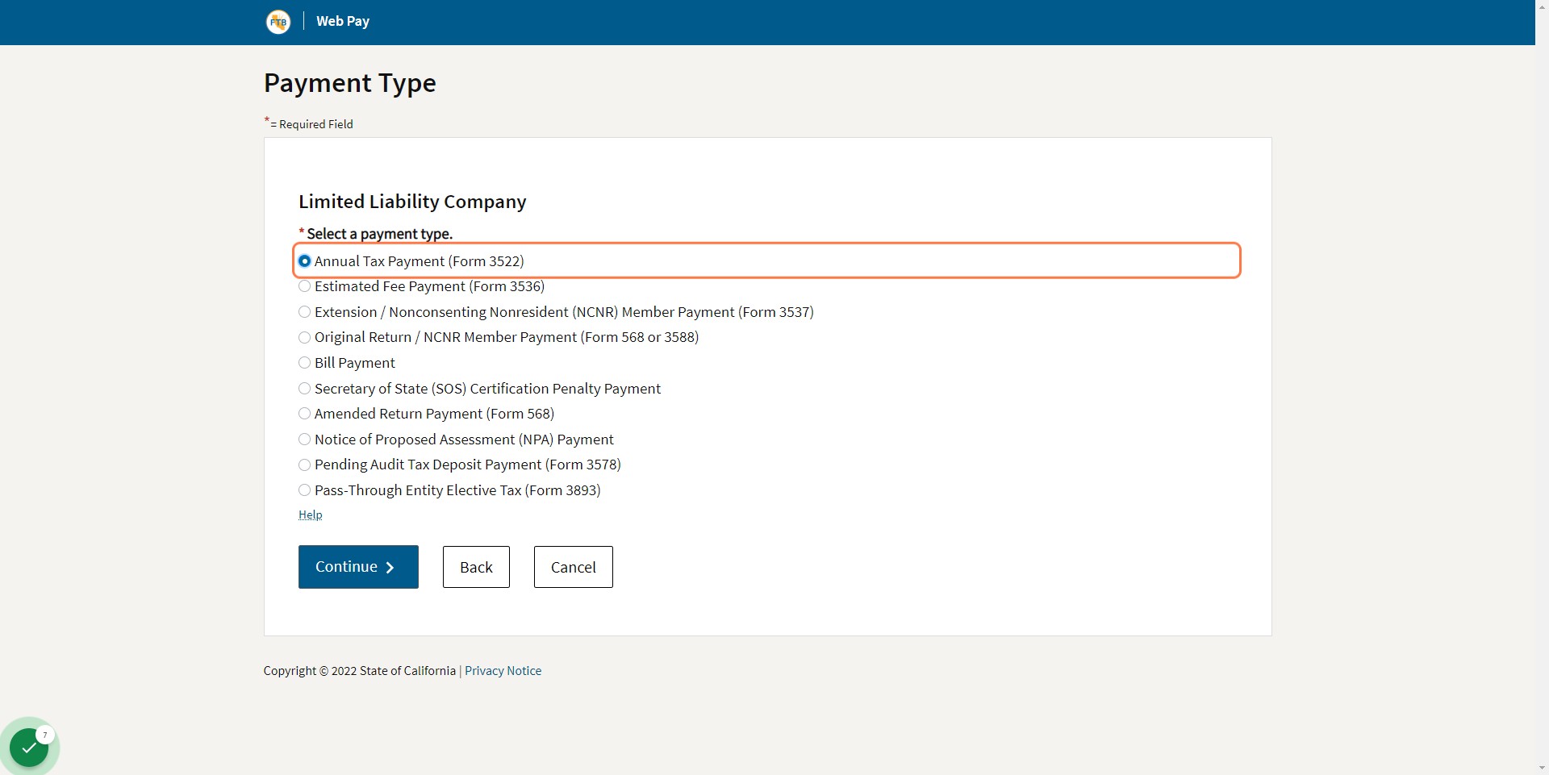Image resolution: width=1549 pixels, height=775 pixels.
Task: Select Pass-Through Entity Elective Tax (Form 3893)
Action: point(304,490)
